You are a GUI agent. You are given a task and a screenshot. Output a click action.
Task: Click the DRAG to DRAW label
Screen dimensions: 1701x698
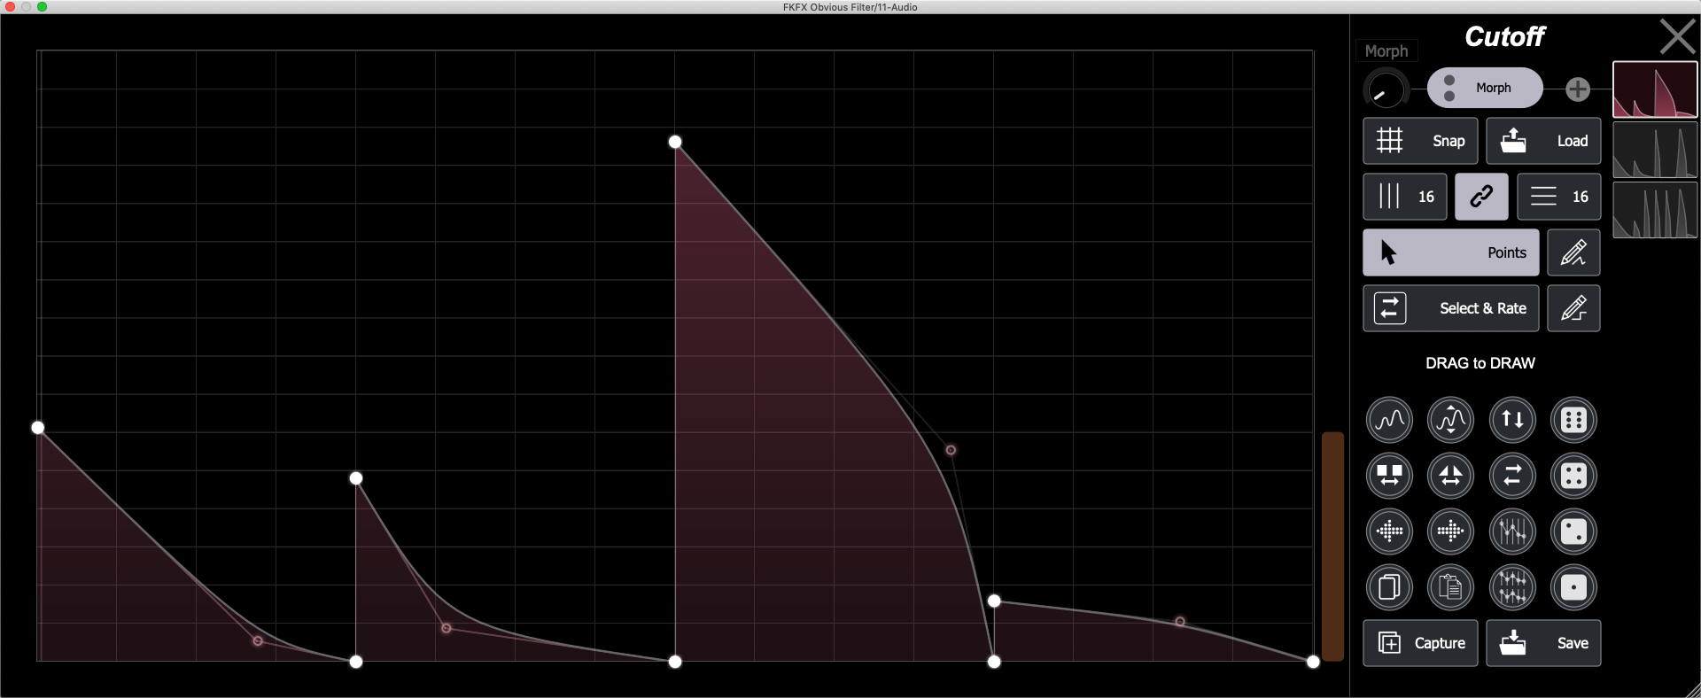(x=1480, y=363)
